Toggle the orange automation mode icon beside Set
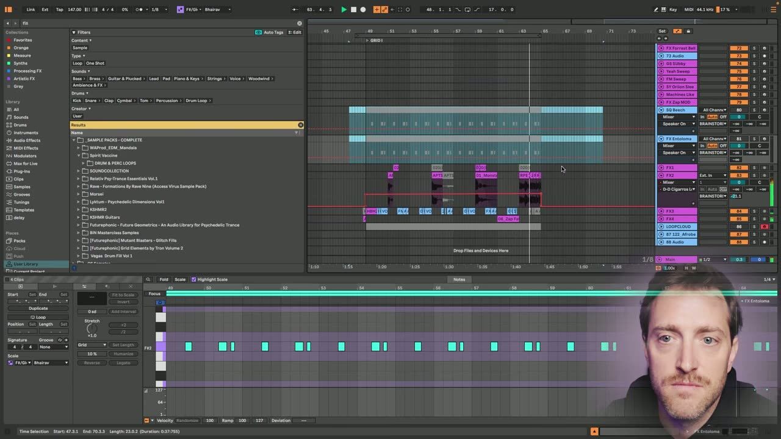The width and height of the screenshot is (781, 439). click(x=677, y=31)
